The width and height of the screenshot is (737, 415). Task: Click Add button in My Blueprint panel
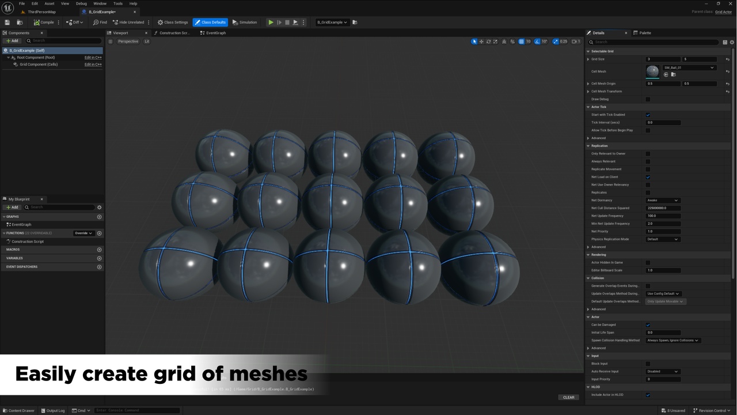point(12,207)
